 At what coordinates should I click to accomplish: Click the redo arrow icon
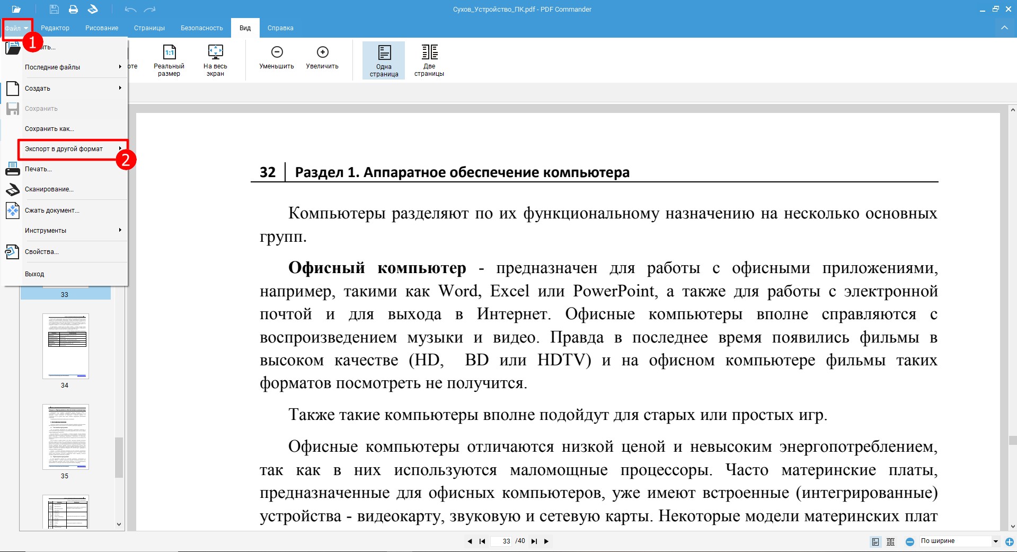click(150, 9)
